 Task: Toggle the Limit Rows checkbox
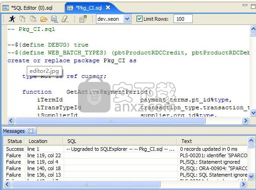coord(139,19)
